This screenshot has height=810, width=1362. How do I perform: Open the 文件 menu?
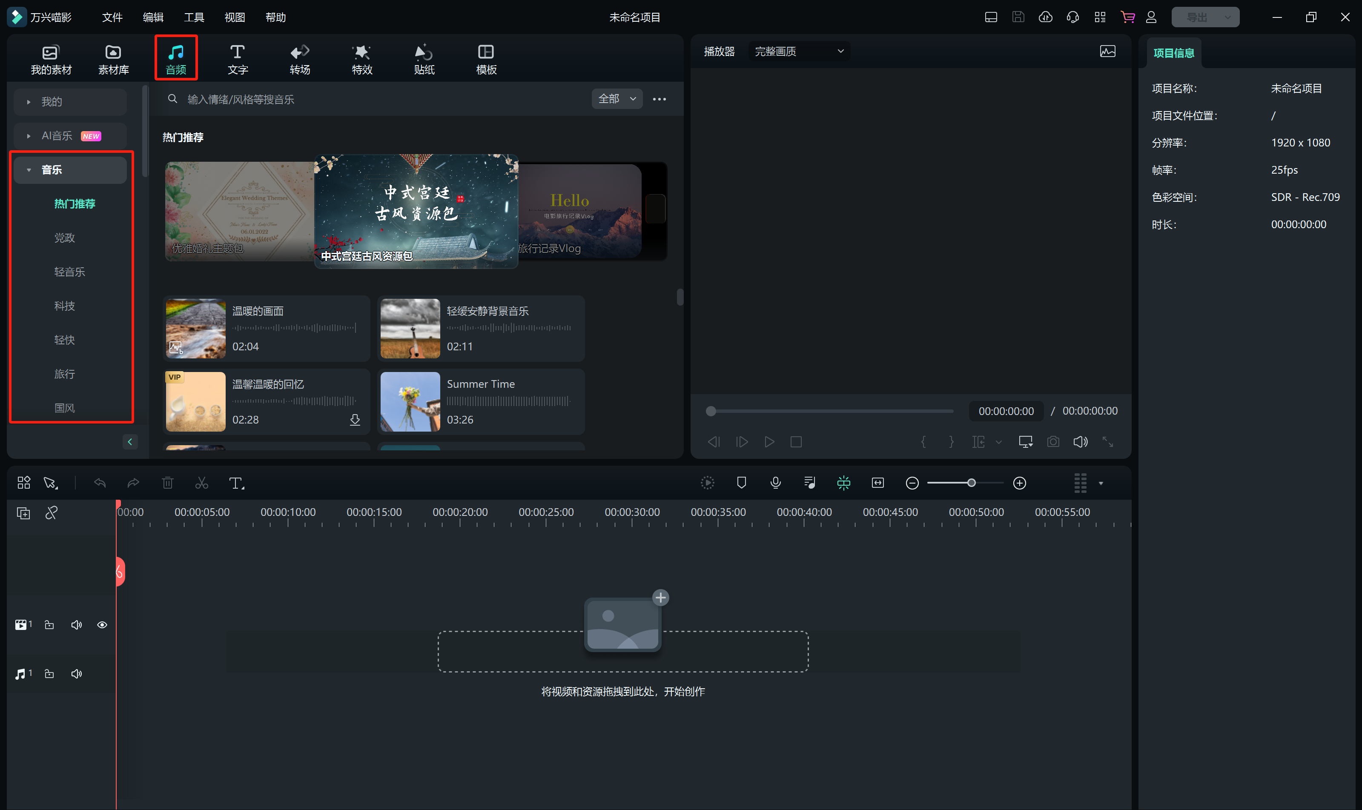coord(112,17)
